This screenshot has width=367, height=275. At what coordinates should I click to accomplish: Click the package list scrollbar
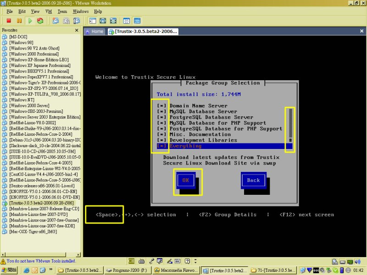click(x=290, y=126)
